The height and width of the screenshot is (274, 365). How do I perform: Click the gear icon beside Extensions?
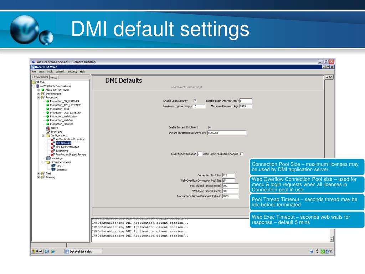53,151
